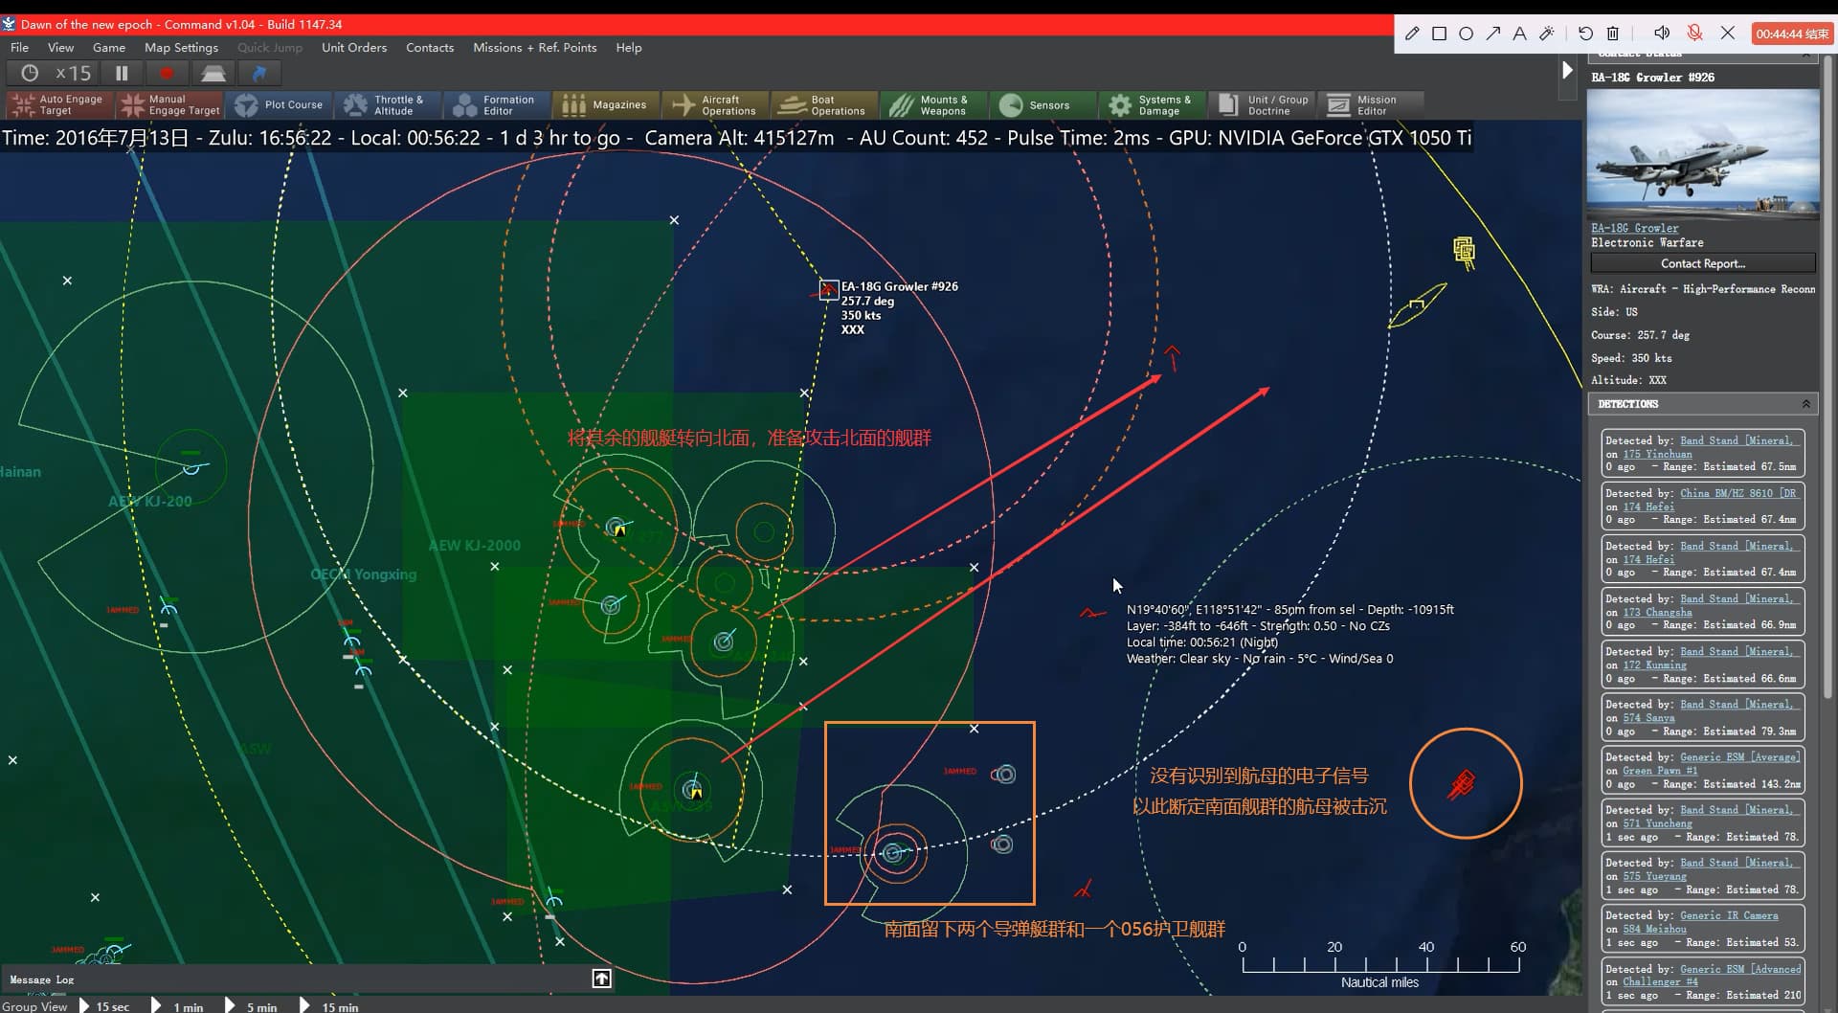This screenshot has height=1013, width=1838.
Task: Select the circle annotation tool
Action: (x=1466, y=34)
